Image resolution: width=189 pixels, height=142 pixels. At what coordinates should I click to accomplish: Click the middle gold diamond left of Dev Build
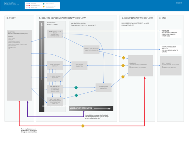point(123,66)
